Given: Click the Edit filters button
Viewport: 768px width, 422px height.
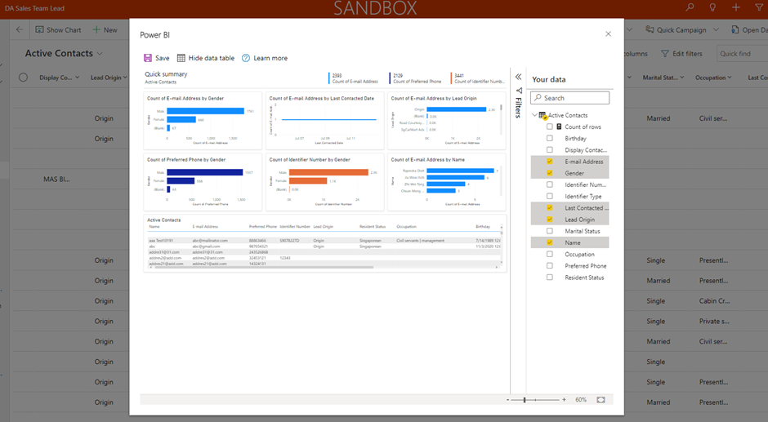Looking at the screenshot, I should click(x=681, y=54).
